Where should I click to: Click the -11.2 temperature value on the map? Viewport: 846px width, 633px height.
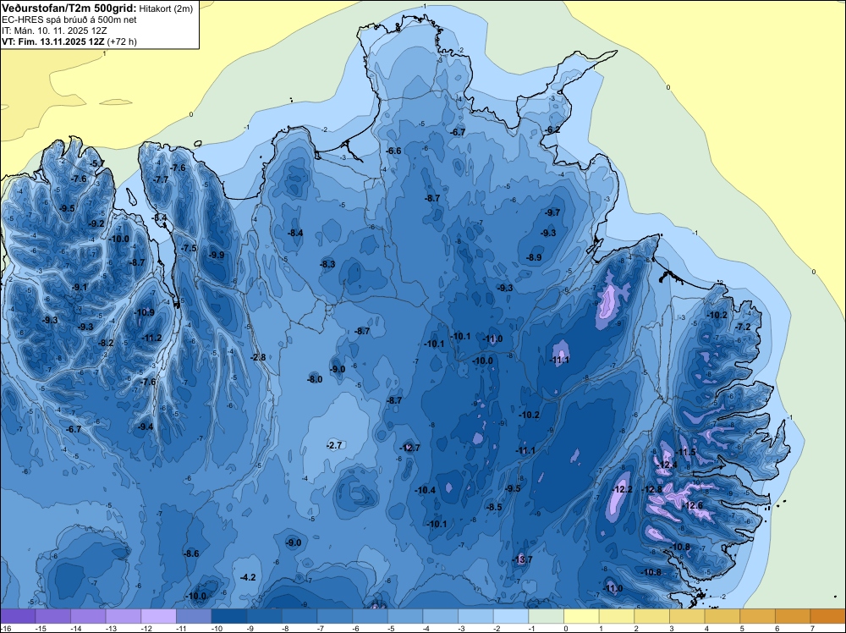151,339
